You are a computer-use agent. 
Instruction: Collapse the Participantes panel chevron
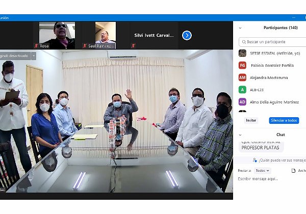coord(240,28)
